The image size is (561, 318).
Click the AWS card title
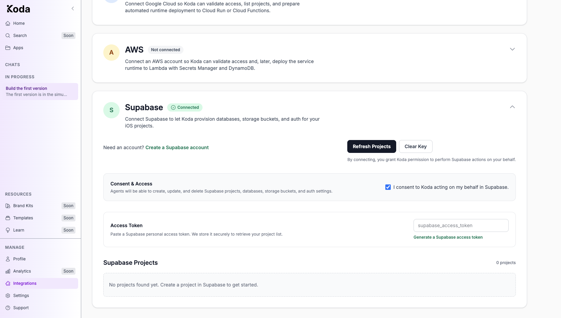[134, 50]
